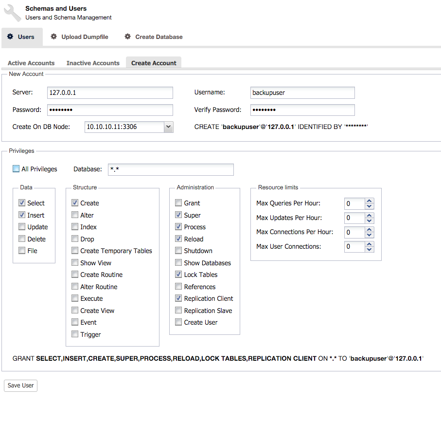
Task: Check the File privilege
Action: (22, 251)
